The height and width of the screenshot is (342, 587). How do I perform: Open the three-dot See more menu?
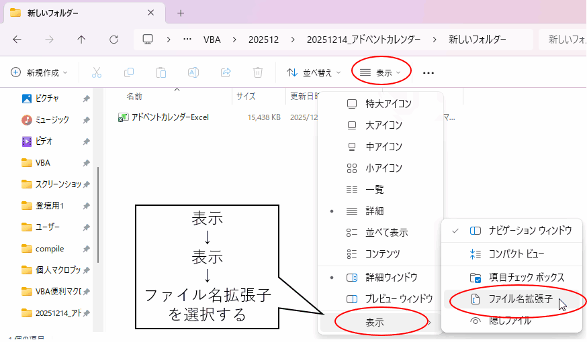click(428, 73)
